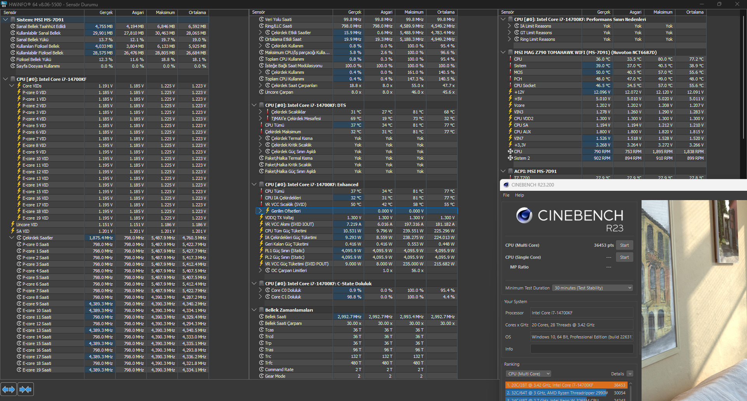Click the Info input field in Cinebench

pos(582,349)
